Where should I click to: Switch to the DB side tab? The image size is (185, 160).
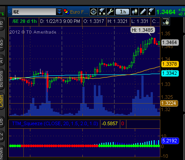click(x=1, y=122)
